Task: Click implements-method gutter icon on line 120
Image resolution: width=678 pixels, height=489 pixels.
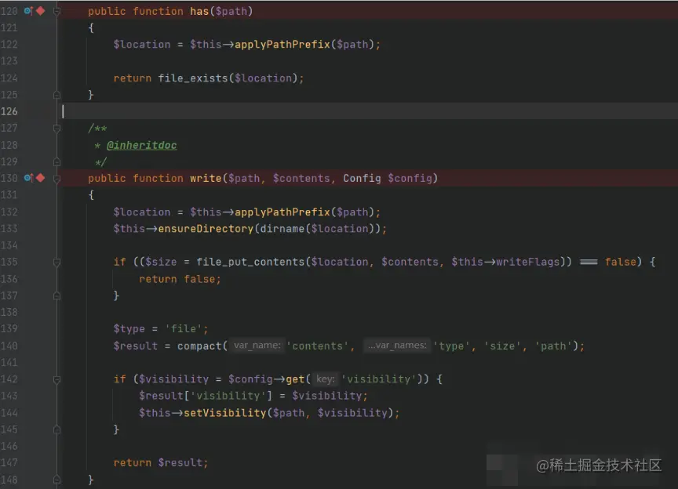Action: [x=28, y=11]
